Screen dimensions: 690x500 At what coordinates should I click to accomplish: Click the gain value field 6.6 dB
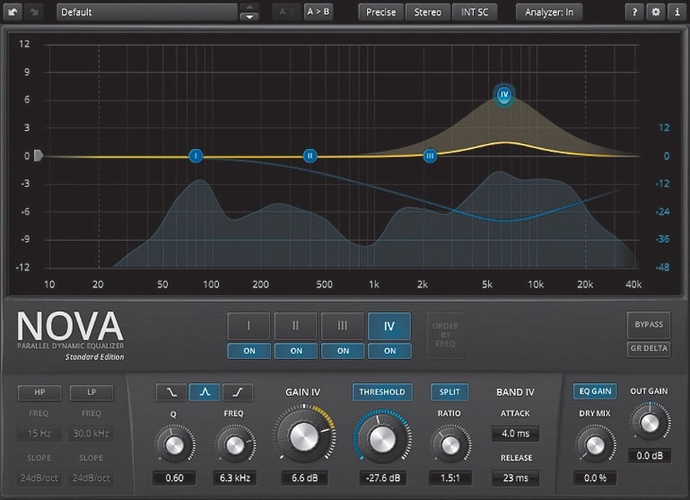[x=304, y=478]
